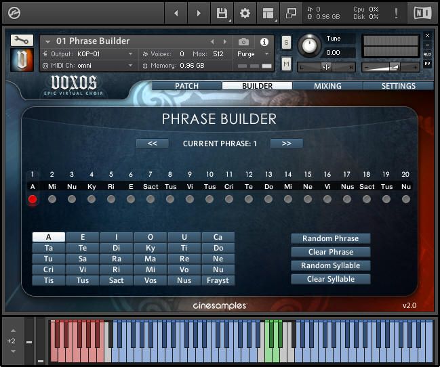Viewport: 440px width, 367px height.
Task: Open the instrument info icon
Action: pos(264,41)
